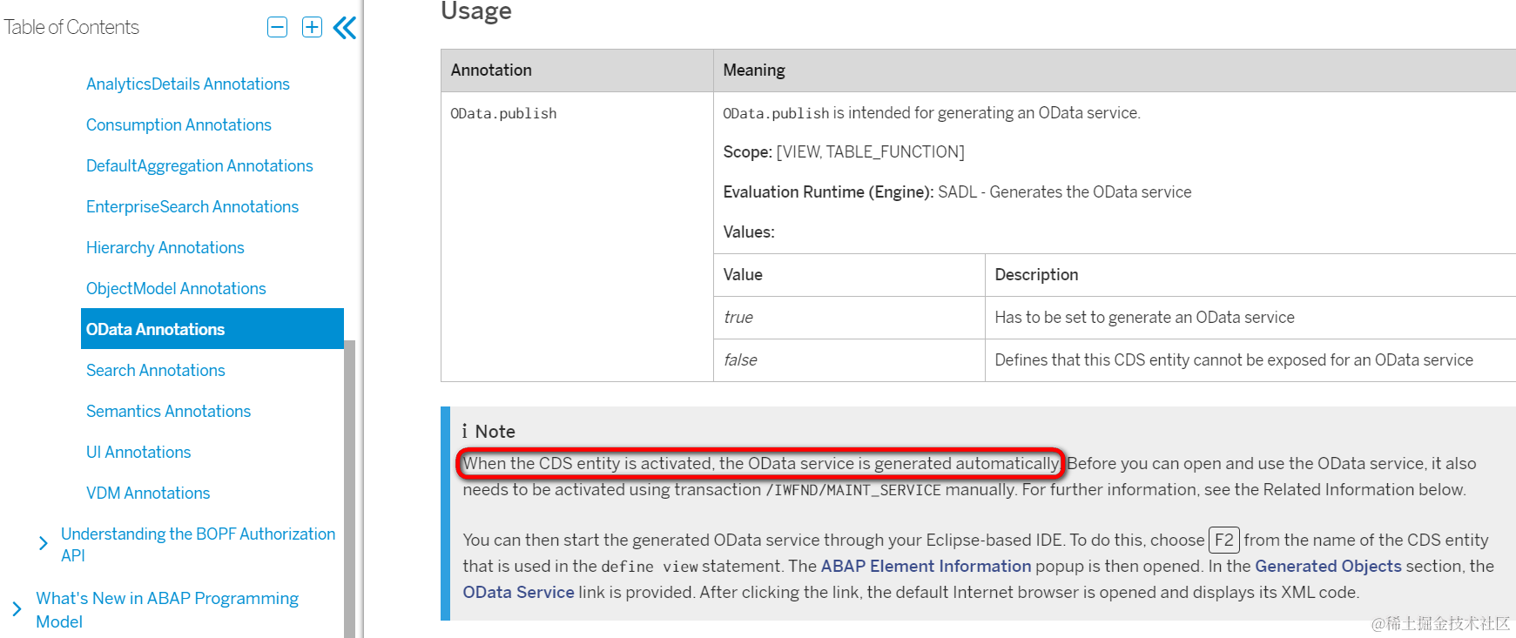Click the ABAP Element Information link
Viewport: 1516px width, 638px height.
pyautogui.click(x=926, y=566)
